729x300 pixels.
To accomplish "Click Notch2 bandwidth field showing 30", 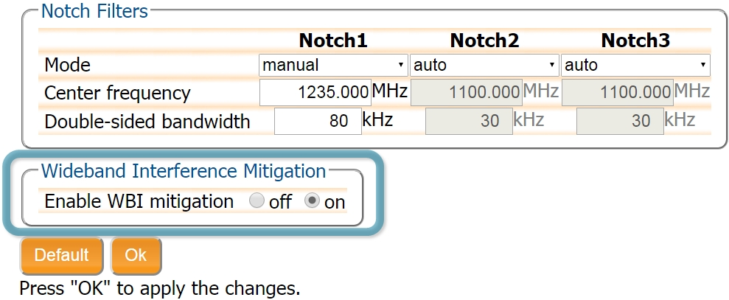I will 469,121.
